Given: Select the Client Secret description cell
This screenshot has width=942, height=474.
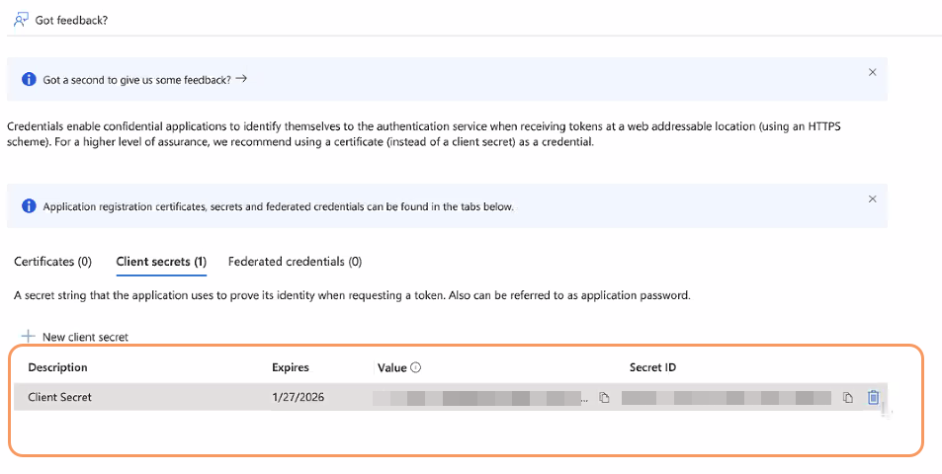Looking at the screenshot, I should [x=59, y=397].
